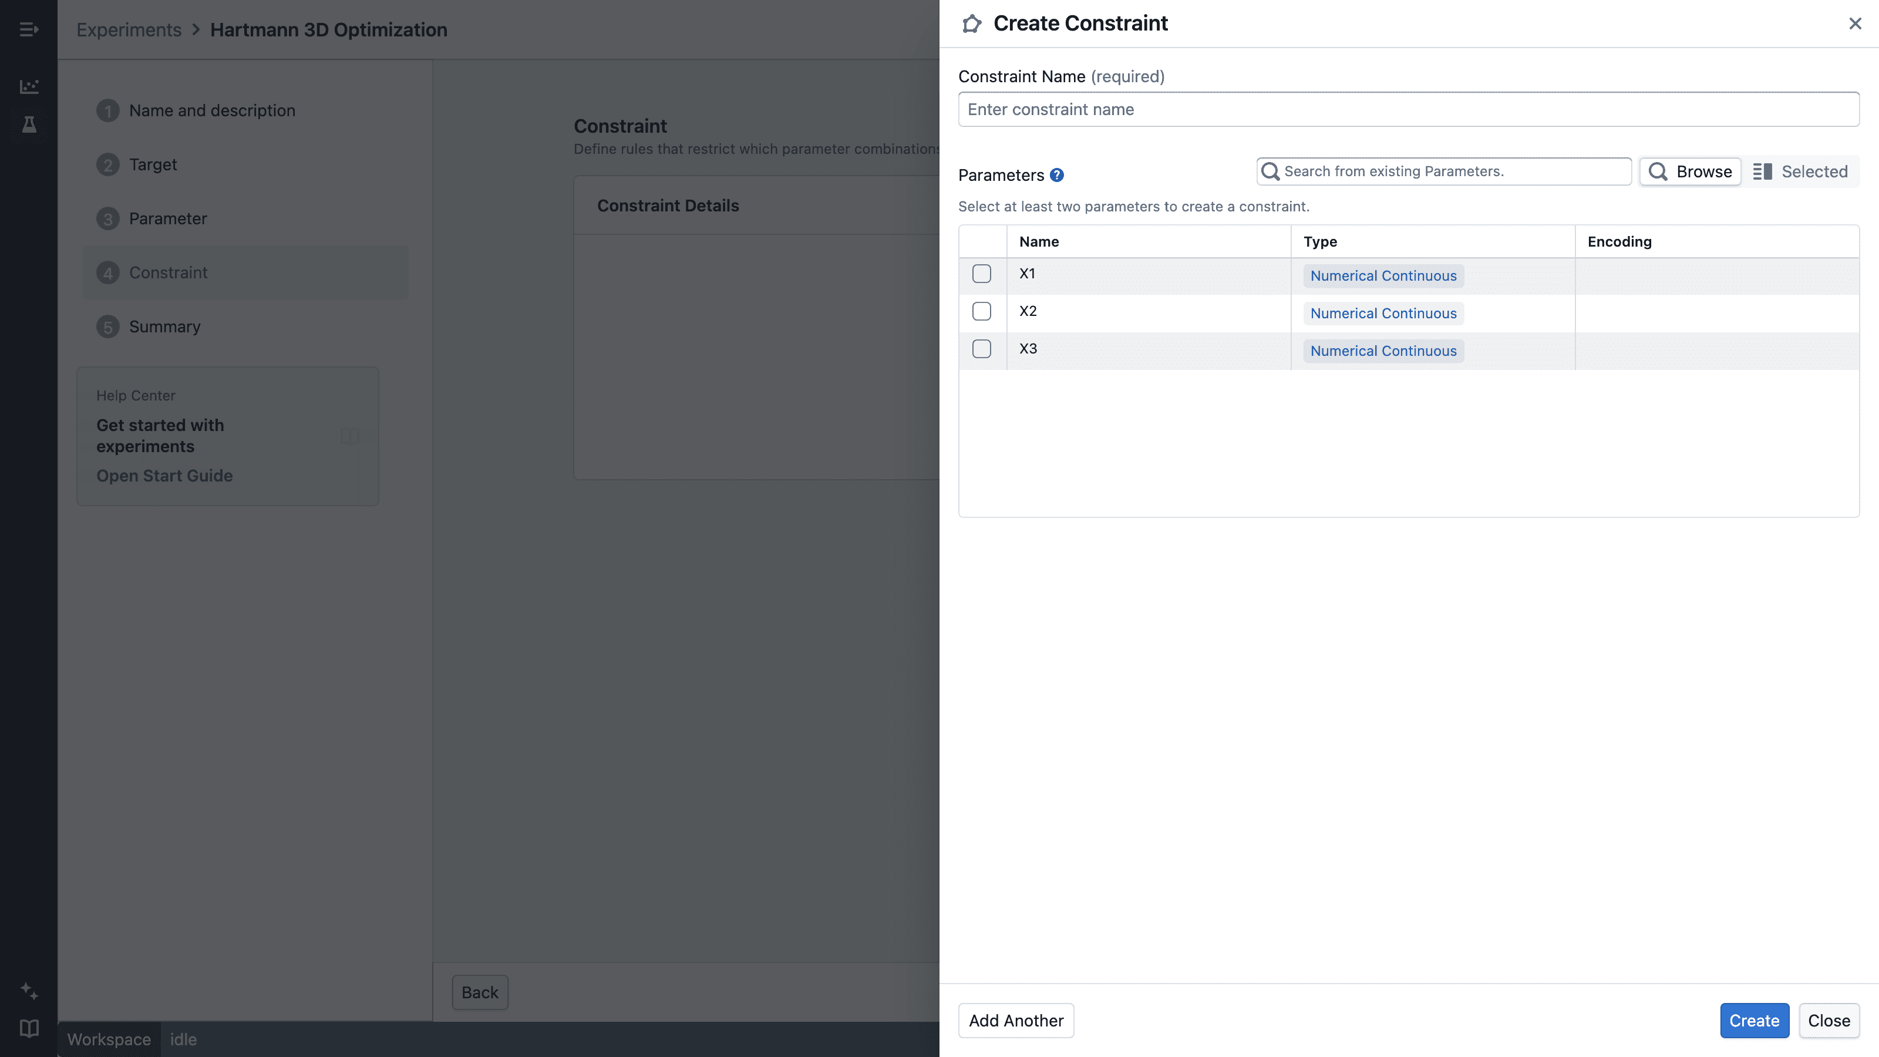Switch to the Browse view

1690,171
